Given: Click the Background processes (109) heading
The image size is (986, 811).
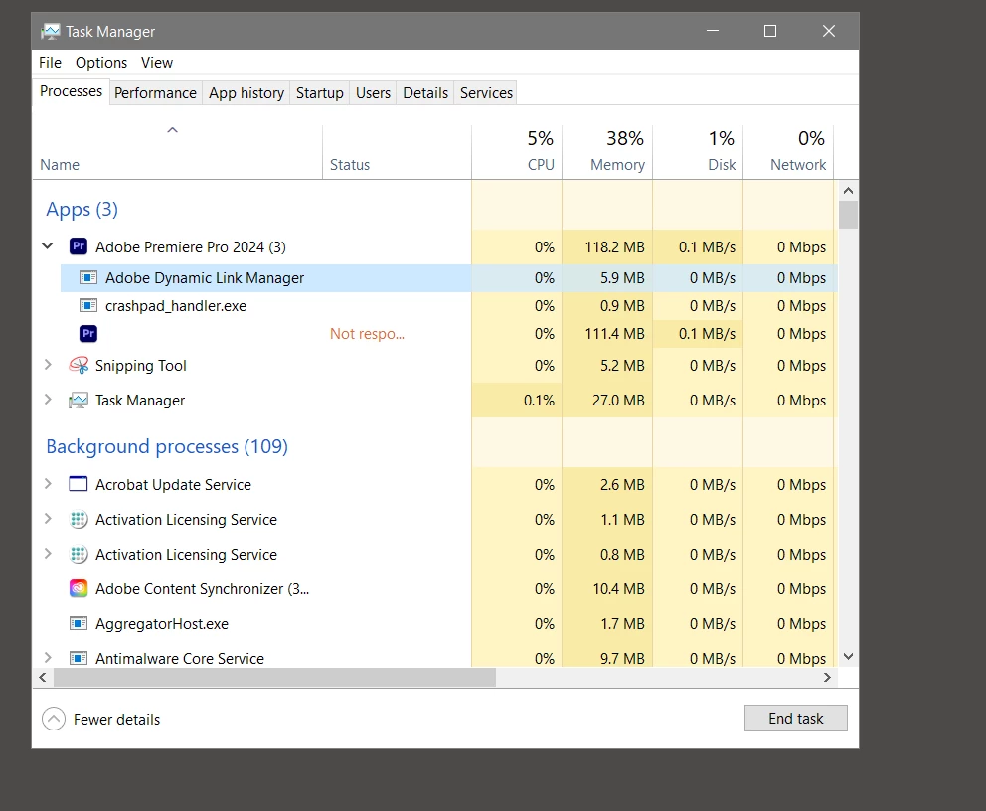Looking at the screenshot, I should 167,446.
